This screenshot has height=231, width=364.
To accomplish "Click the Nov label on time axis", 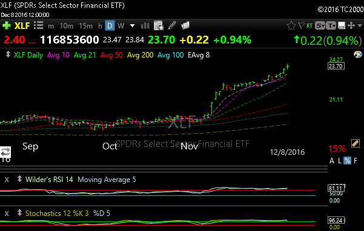I will coord(190,146).
